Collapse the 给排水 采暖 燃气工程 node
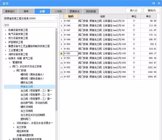 click(x=6, y=59)
